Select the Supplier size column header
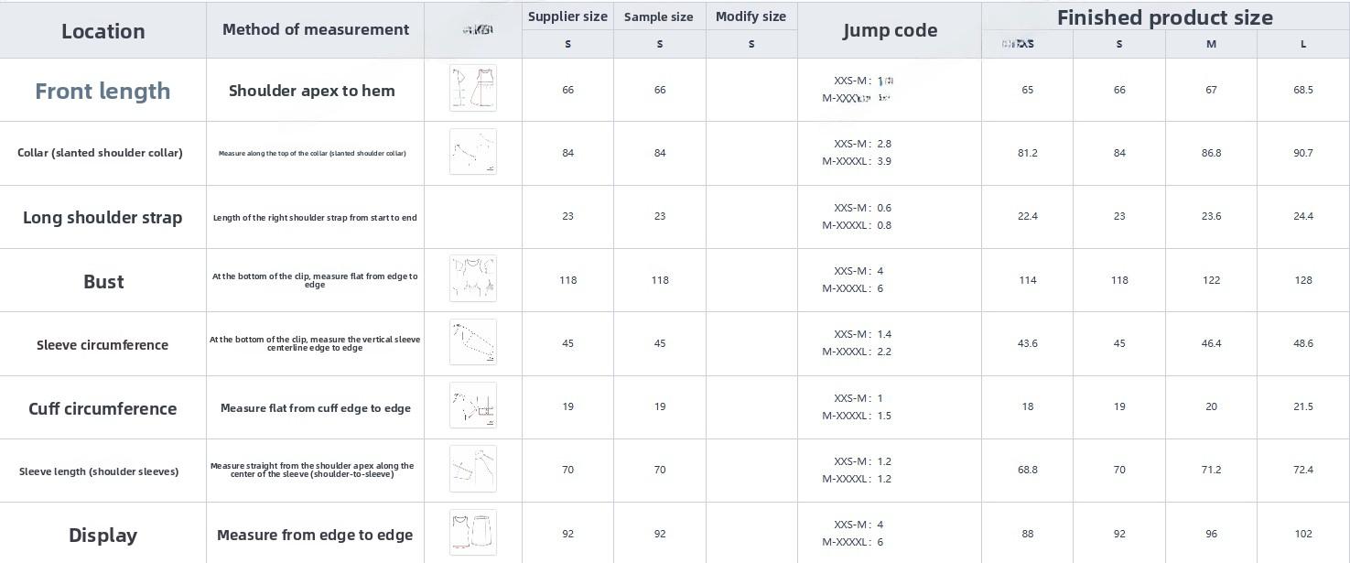Image resolution: width=1350 pixels, height=563 pixels. coord(567,16)
